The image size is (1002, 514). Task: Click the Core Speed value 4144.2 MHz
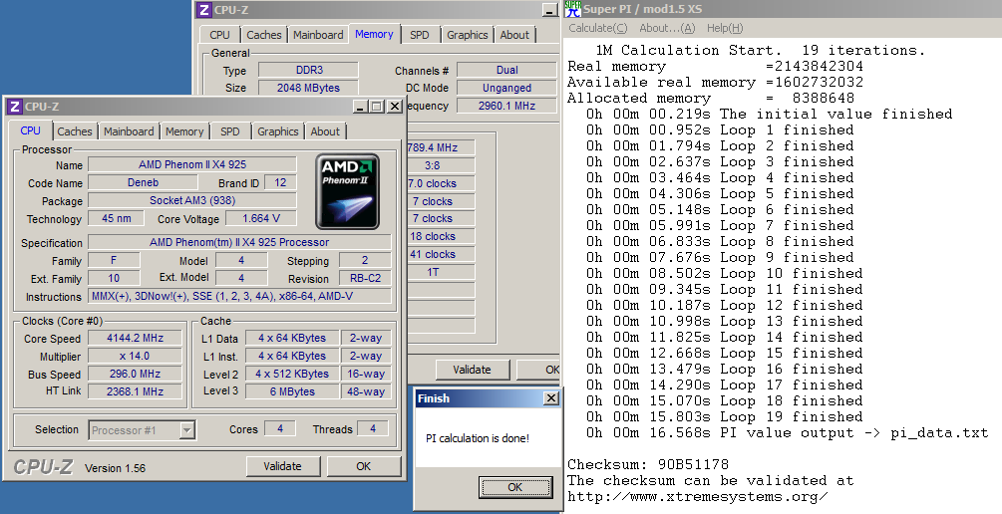click(135, 339)
